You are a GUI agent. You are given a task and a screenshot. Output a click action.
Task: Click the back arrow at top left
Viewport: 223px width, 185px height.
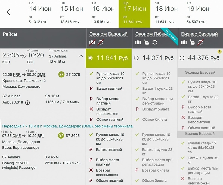(9, 12)
